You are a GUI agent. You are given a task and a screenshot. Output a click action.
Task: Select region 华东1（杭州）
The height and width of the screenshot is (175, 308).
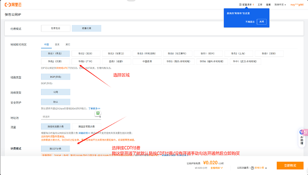pyautogui.click(x=208, y=54)
